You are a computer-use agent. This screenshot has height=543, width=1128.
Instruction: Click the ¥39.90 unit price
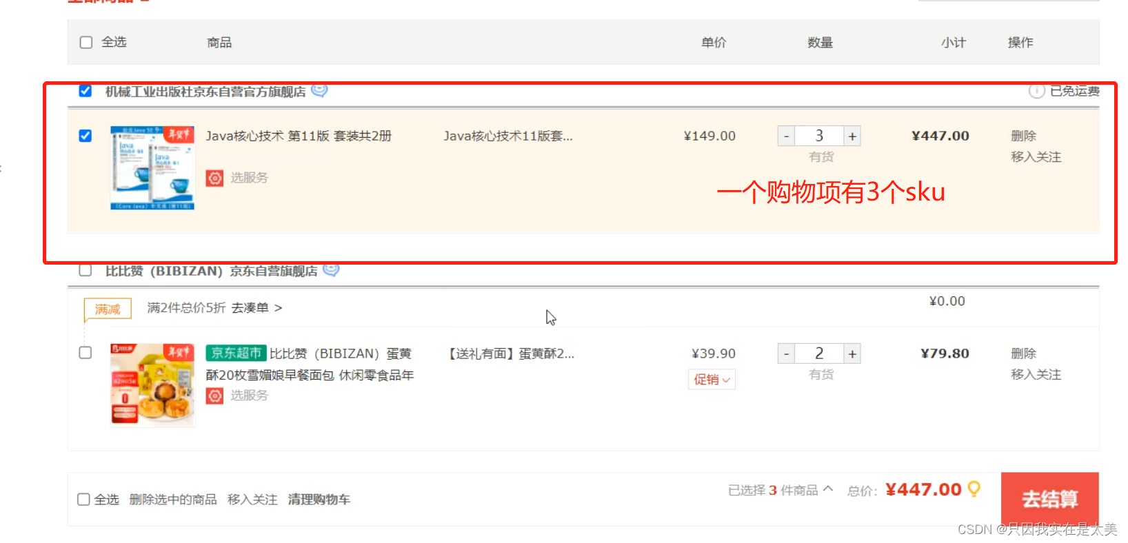click(714, 354)
